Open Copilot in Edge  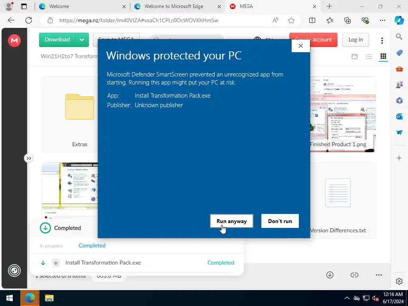(x=399, y=20)
